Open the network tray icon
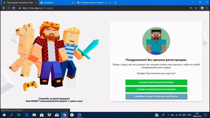The image size is (210, 118). [177, 115]
